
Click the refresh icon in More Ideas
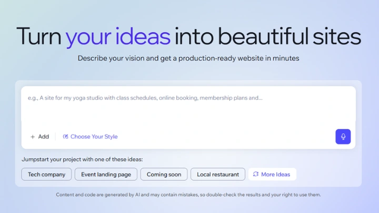coord(256,174)
